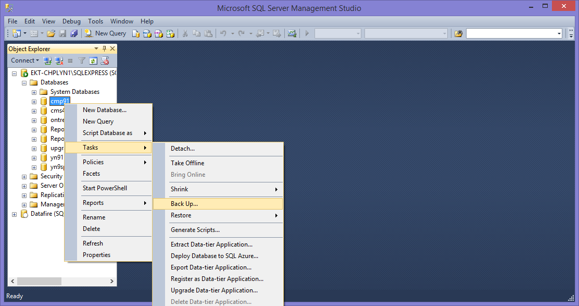Close the Object Explorer panel
This screenshot has width=579, height=306.
tap(112, 48)
